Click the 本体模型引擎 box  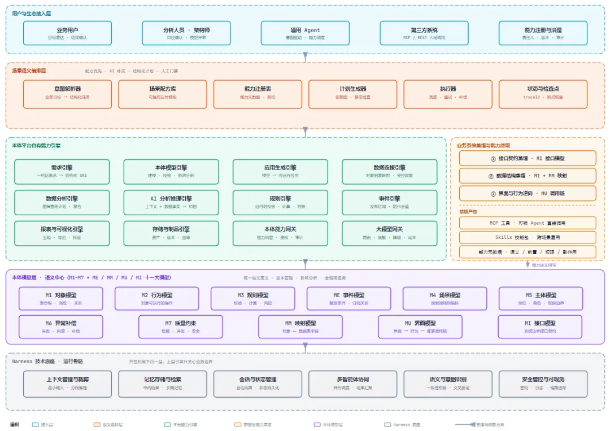171,172
